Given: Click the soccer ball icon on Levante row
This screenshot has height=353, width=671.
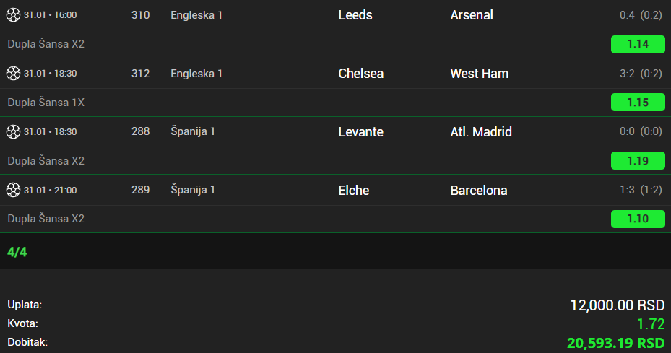Looking at the screenshot, I should pos(13,132).
